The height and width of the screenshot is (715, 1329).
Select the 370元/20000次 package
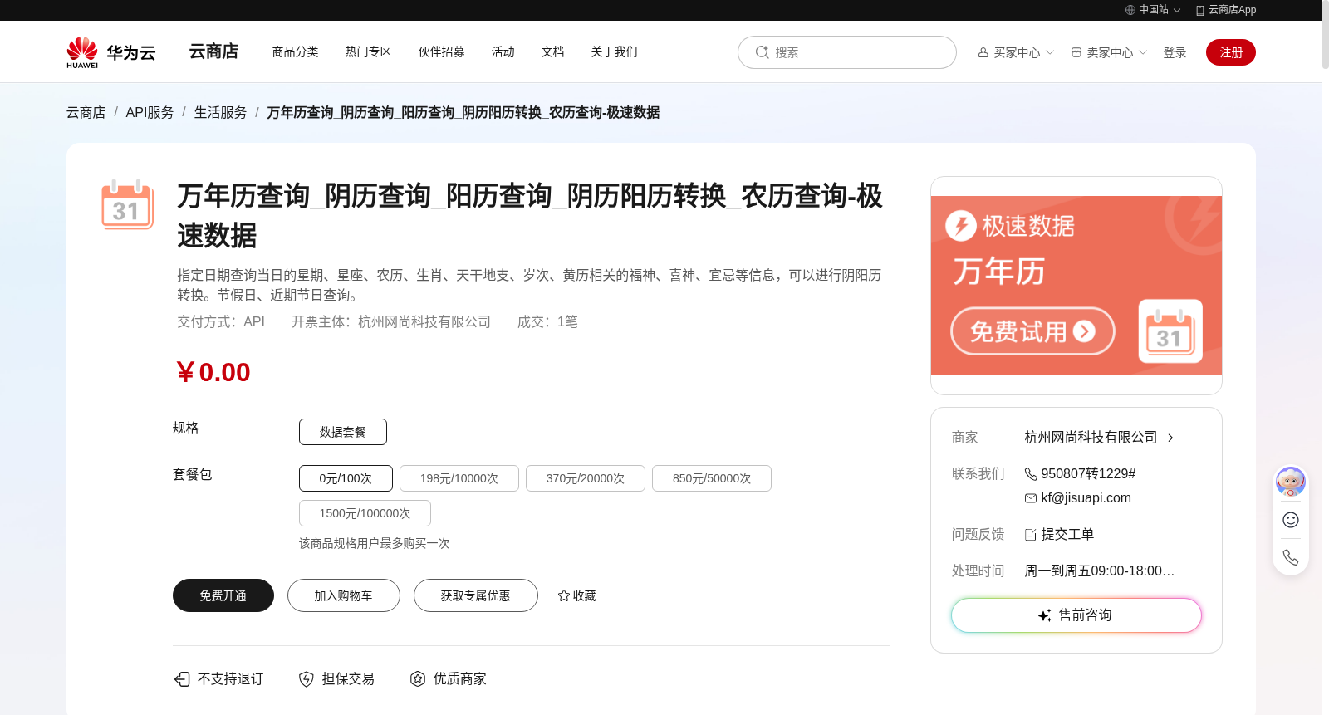[x=586, y=478]
